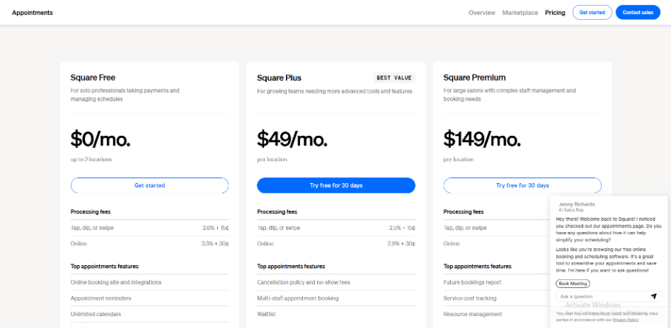This screenshot has height=328, width=671.
Task: Click Unlimited calendars feature
Action: click(96, 314)
